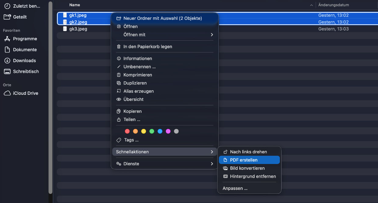This screenshot has width=378, height=203.
Task: Click Tags … in the context menu
Action: [x=131, y=140]
